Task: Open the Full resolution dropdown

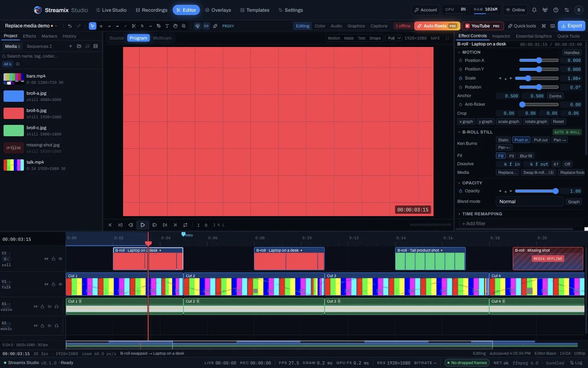Action: 394,38
